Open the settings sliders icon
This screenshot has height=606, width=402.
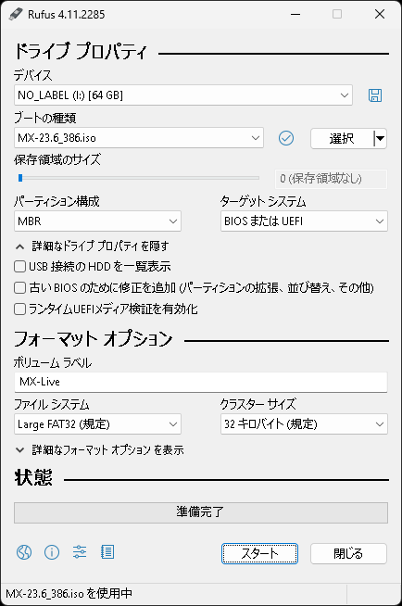(x=80, y=552)
